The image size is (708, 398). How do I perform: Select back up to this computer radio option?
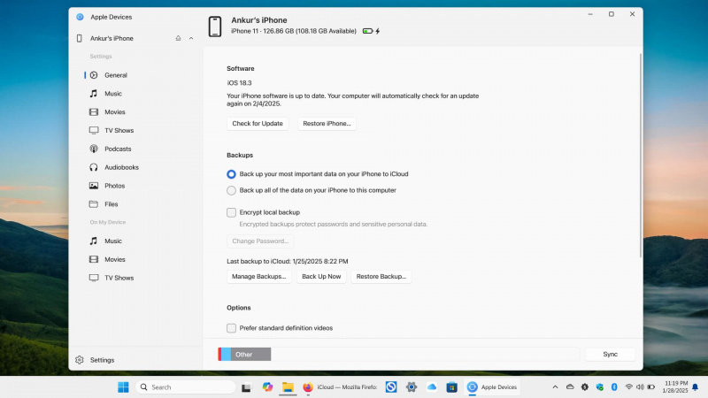[x=231, y=190]
